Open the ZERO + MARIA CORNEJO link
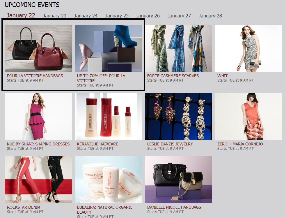 [x=240, y=144]
